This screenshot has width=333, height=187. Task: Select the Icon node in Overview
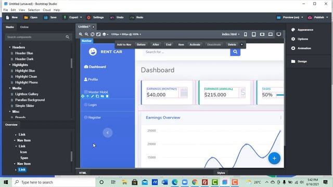[23, 152]
